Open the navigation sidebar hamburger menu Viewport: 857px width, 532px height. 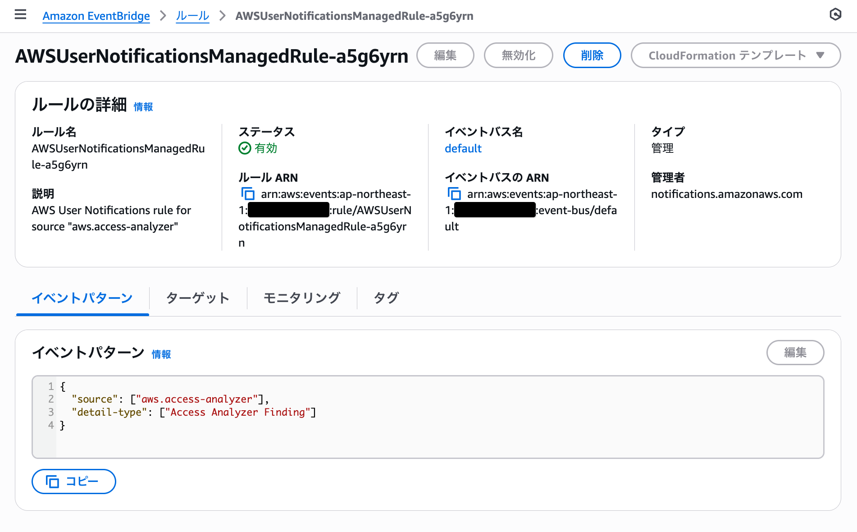click(20, 14)
